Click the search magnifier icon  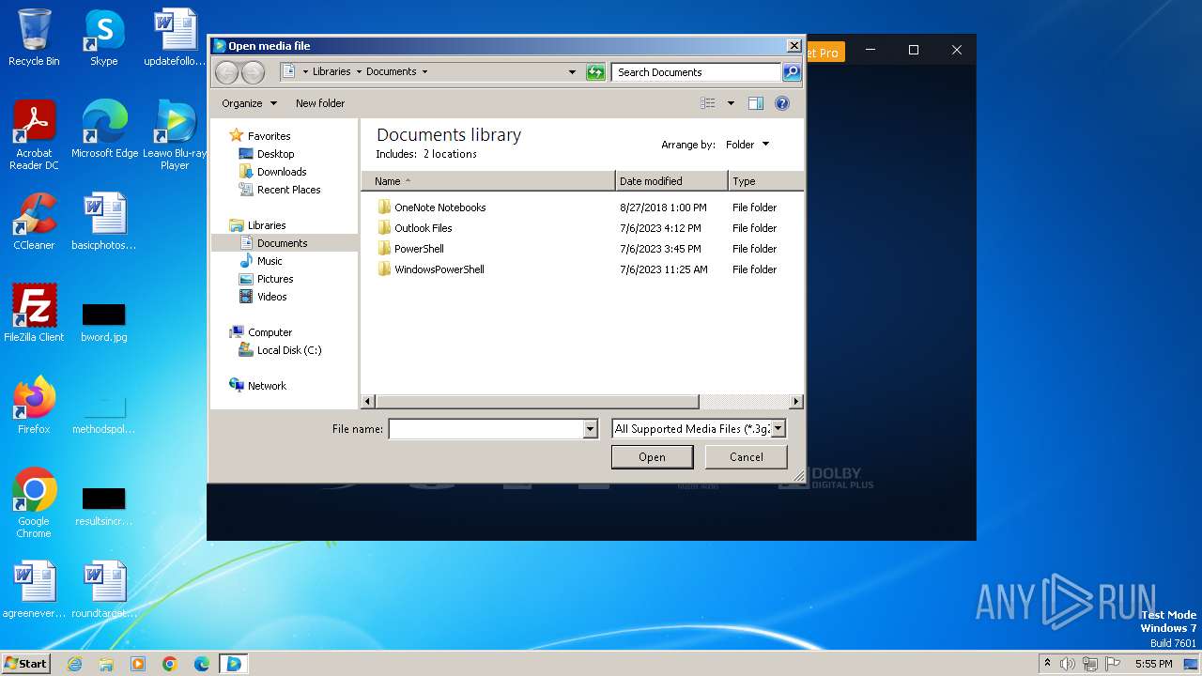(x=792, y=72)
